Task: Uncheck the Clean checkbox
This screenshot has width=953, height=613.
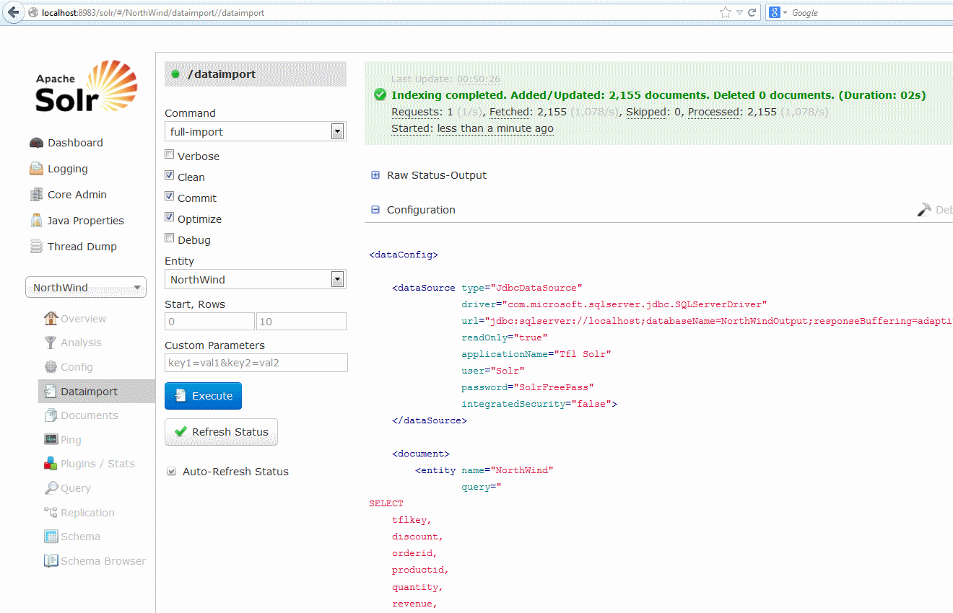Action: 170,175
